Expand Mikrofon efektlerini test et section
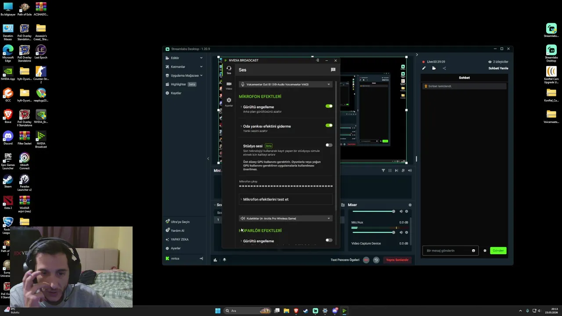Screen dimensions: 562x316 pos(286,199)
